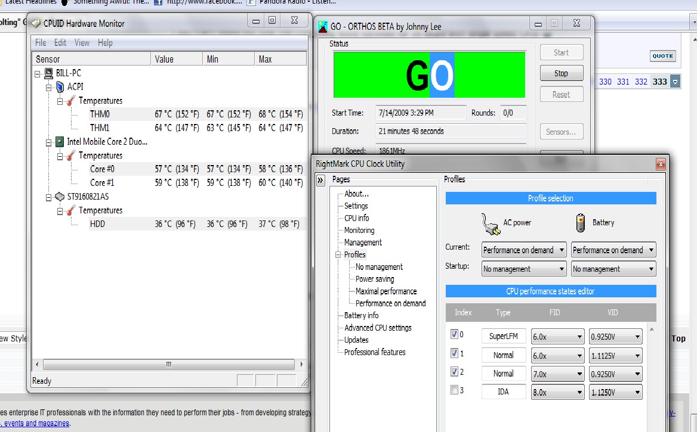Select Performance on demand profile page
697x432 pixels.
390,303
